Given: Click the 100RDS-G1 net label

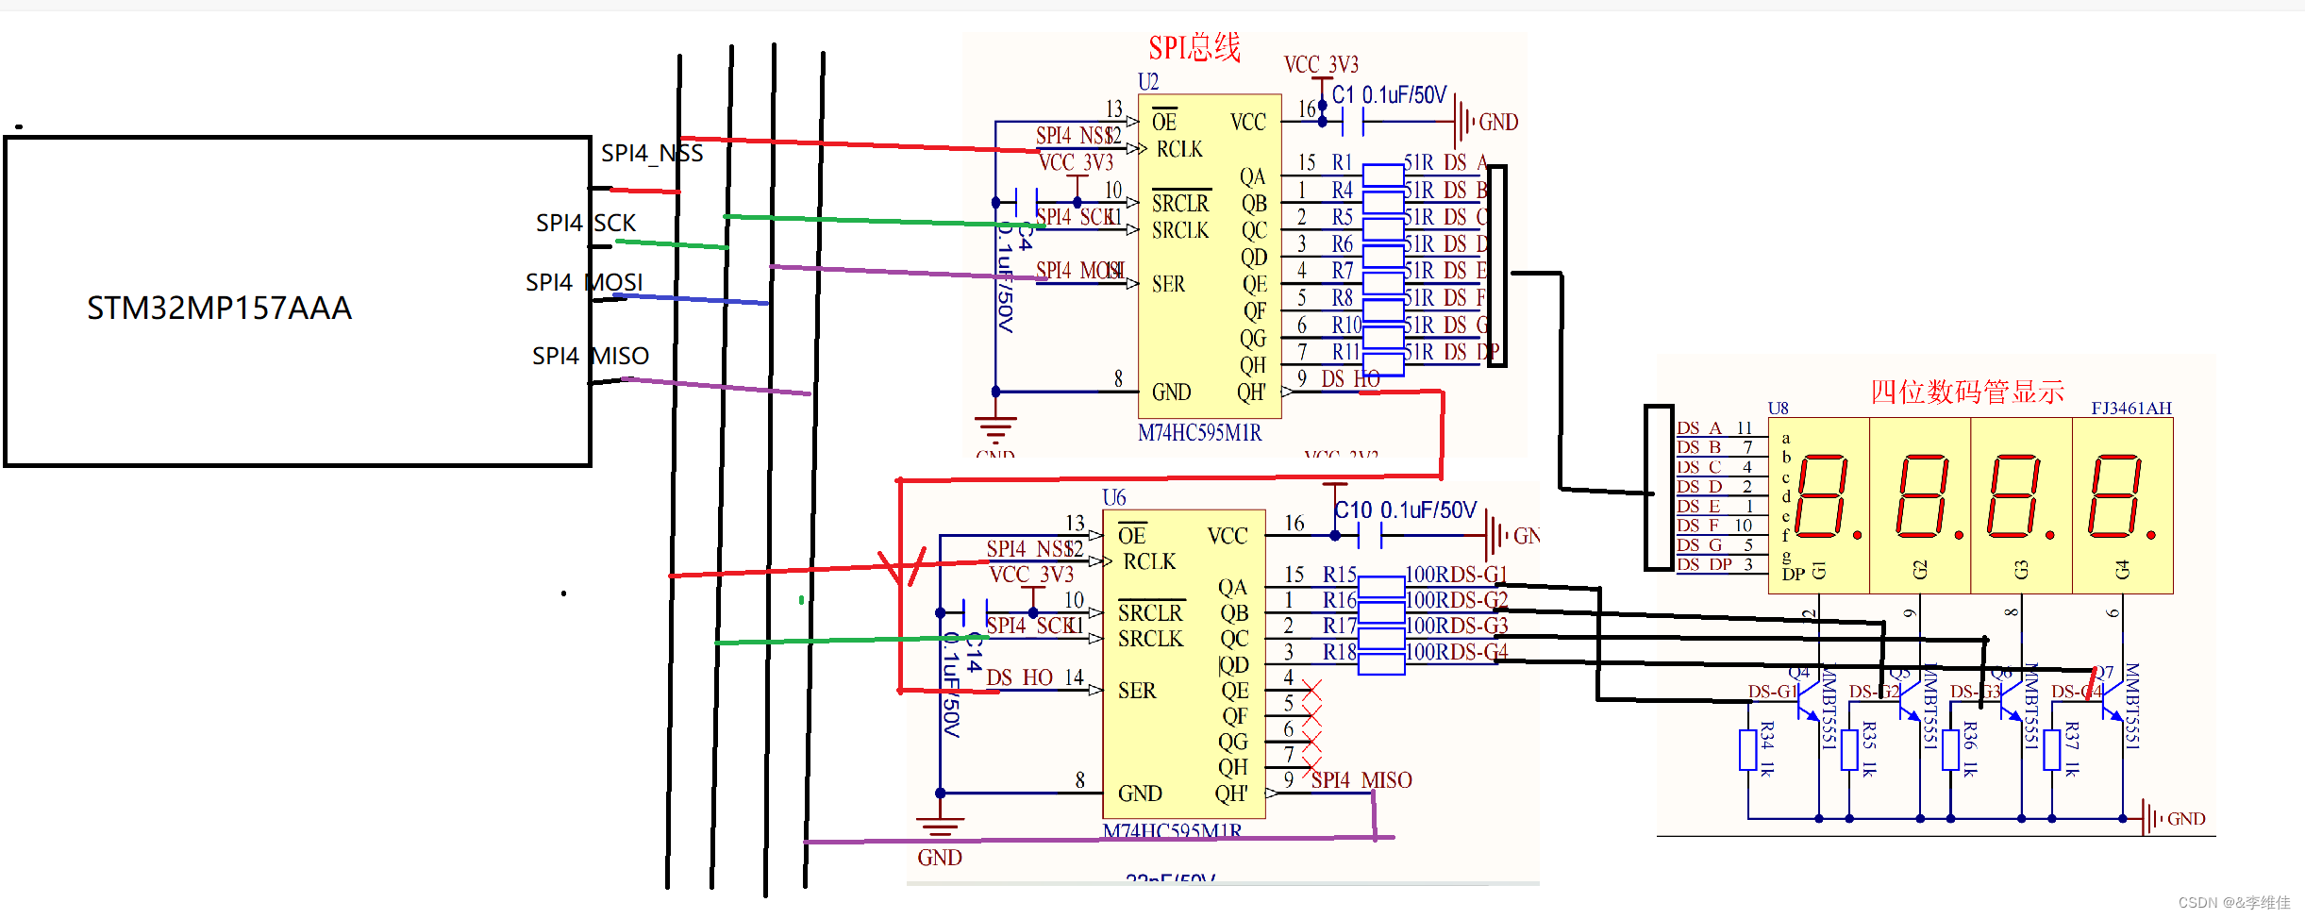Looking at the screenshot, I should pyautogui.click(x=1457, y=575).
